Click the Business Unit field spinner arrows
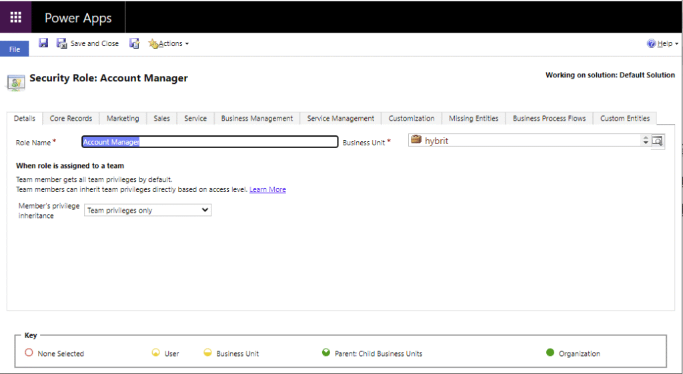The width and height of the screenshot is (683, 374). point(646,141)
